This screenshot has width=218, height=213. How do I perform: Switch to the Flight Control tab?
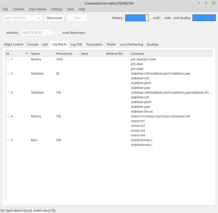tap(13, 44)
